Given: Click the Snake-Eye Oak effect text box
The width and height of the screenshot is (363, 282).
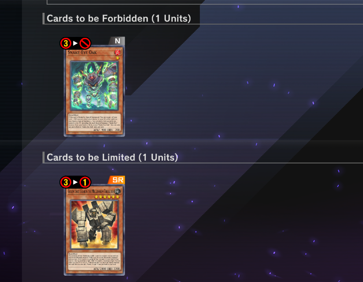Looking at the screenshot, I should coord(94,122).
